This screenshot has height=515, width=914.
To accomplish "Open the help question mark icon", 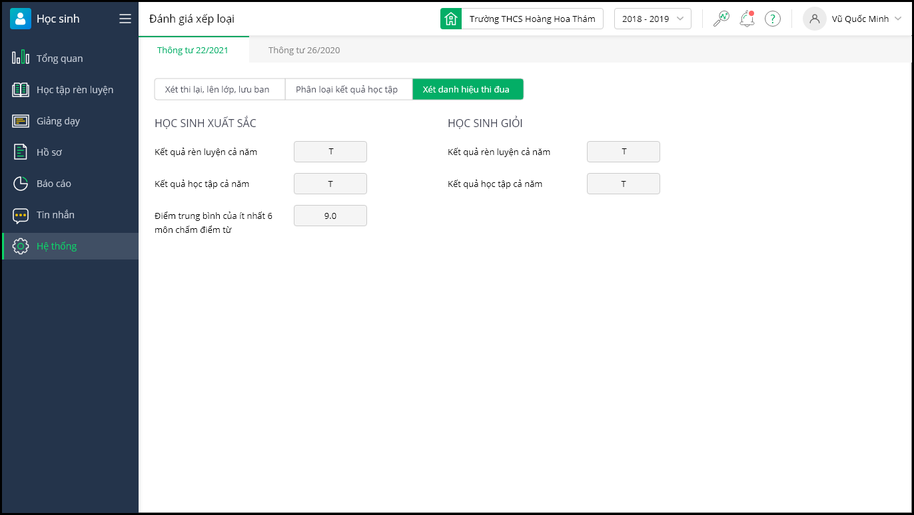I will 773,19.
